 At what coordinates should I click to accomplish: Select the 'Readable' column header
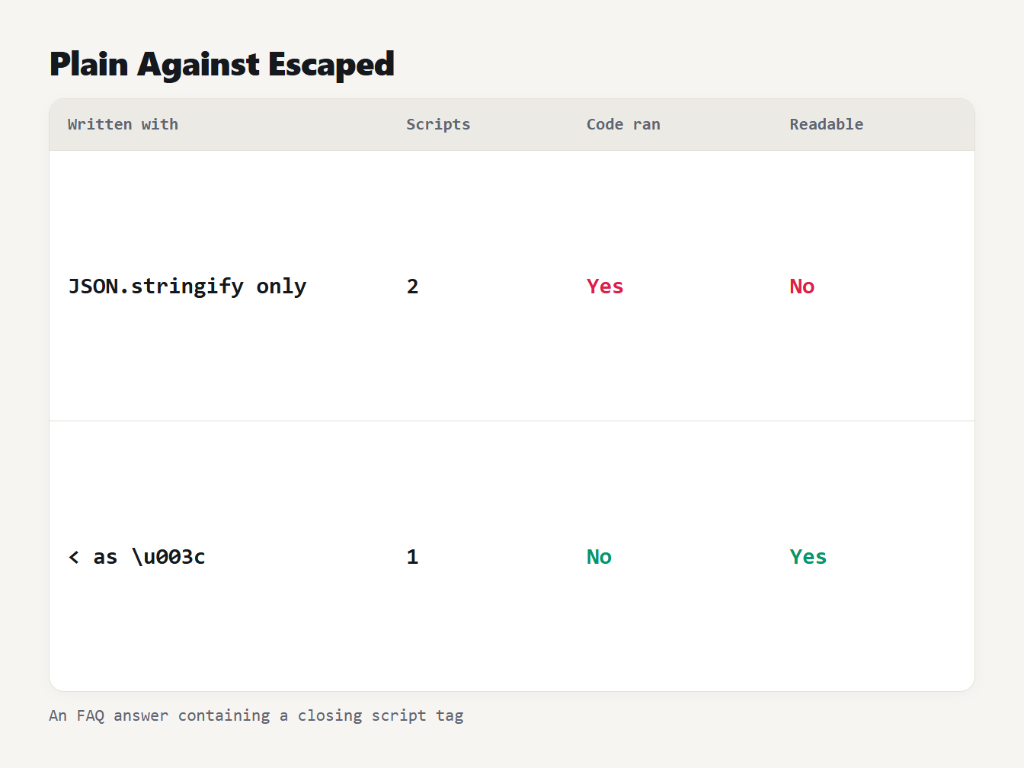827,124
